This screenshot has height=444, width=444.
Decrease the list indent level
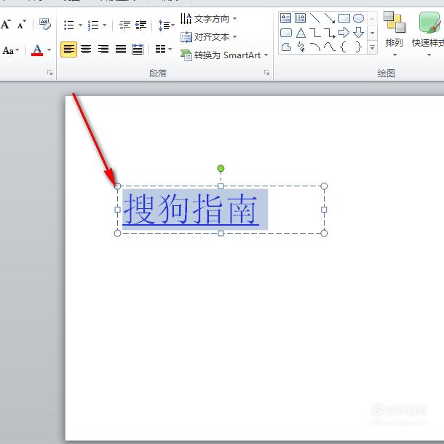pos(124,25)
